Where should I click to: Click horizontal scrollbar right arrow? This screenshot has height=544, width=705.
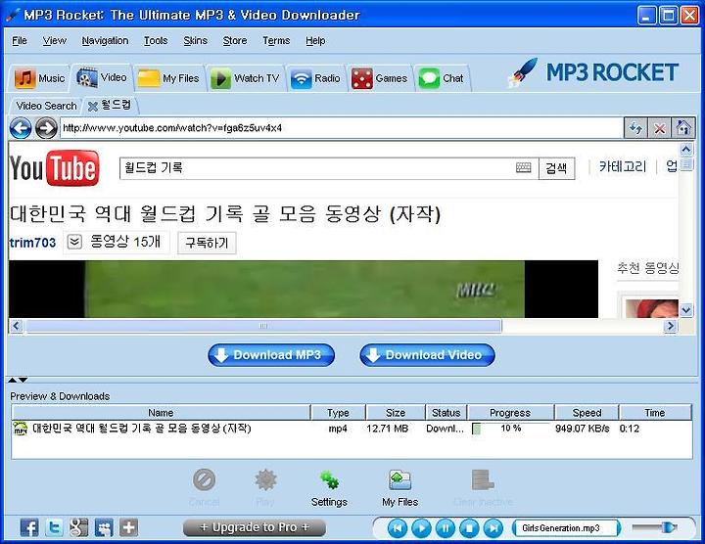click(x=671, y=326)
